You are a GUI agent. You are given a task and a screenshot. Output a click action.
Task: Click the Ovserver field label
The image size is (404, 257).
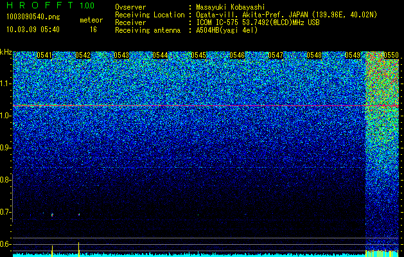(130, 7)
